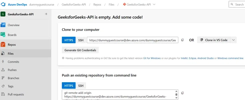This screenshot has width=245, height=100.
Task: Open the repository selector chevron in the breadcrumb
Action: click(154, 4)
